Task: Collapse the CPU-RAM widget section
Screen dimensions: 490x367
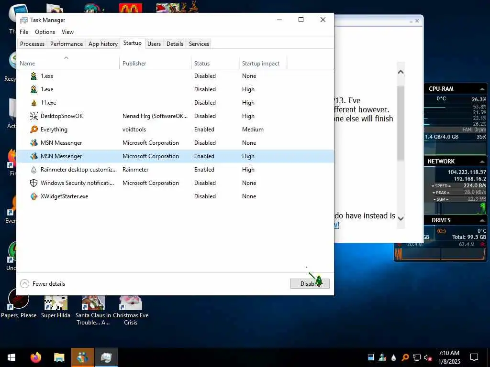Action: tap(482, 89)
